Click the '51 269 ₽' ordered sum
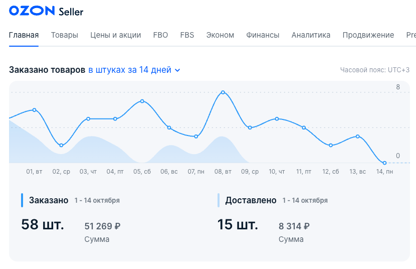416x269 pixels. point(102,226)
